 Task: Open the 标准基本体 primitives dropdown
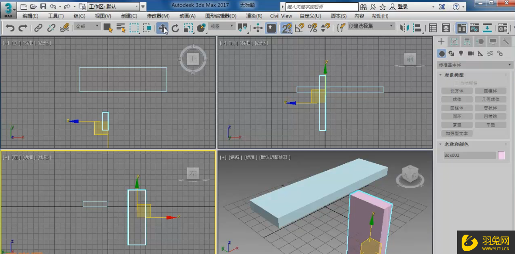click(x=475, y=65)
